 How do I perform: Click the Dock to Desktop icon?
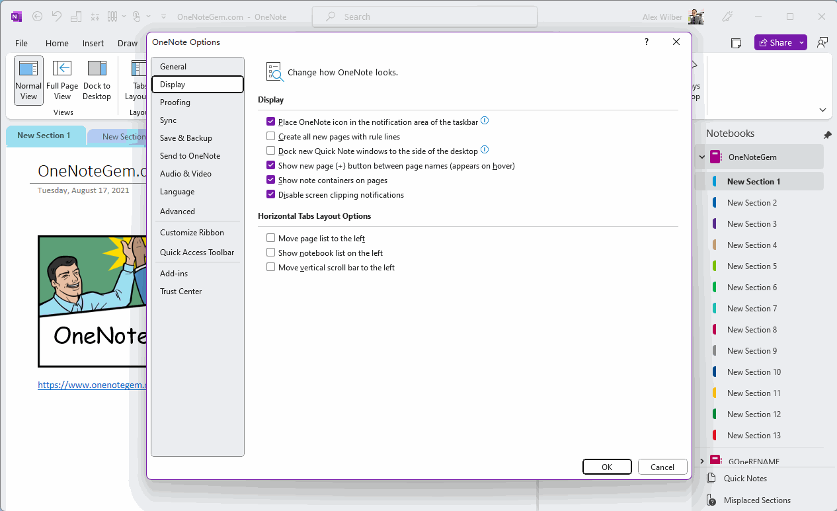97,80
